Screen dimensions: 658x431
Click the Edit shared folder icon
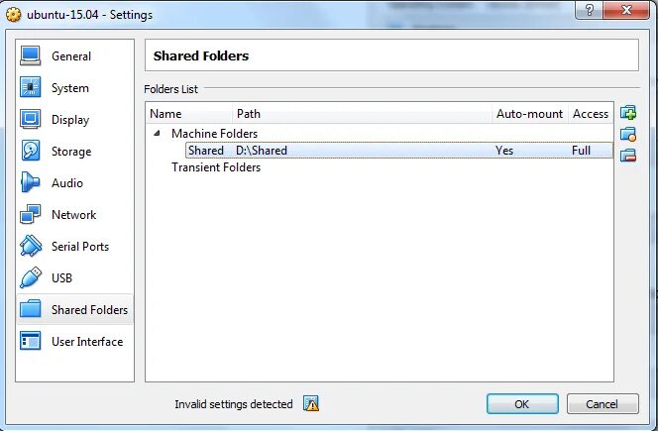tap(628, 135)
